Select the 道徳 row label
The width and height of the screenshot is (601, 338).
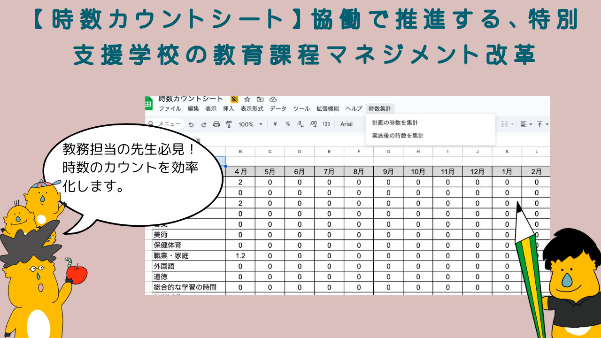pos(189,277)
